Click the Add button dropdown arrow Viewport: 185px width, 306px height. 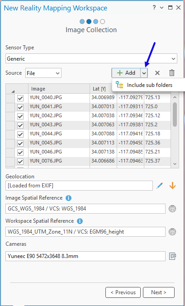pos(144,73)
